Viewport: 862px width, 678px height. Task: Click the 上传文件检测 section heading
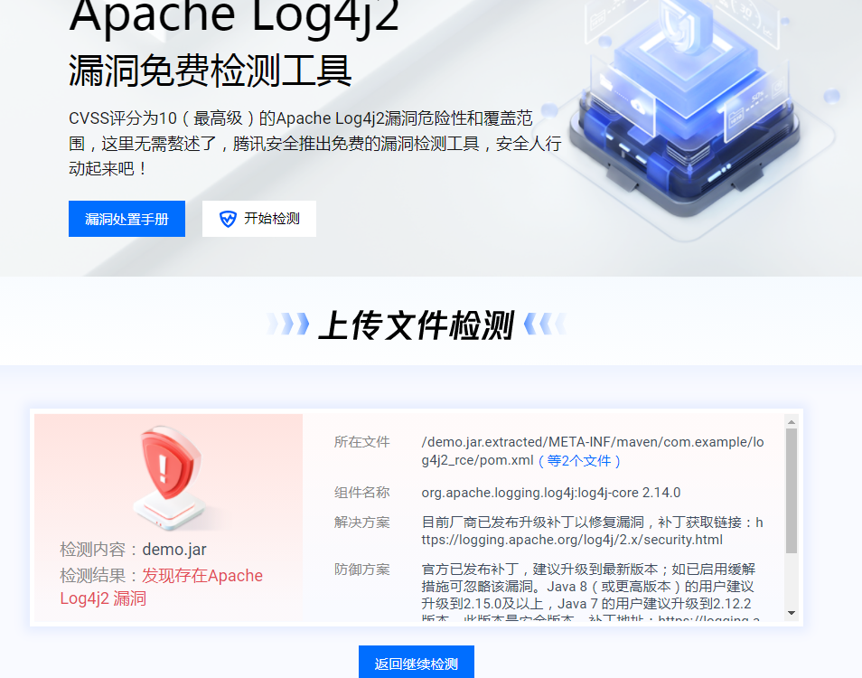[417, 325]
